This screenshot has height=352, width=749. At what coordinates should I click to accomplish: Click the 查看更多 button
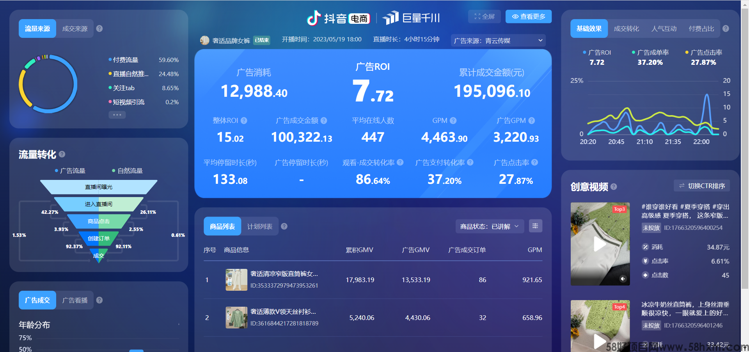[x=529, y=16]
